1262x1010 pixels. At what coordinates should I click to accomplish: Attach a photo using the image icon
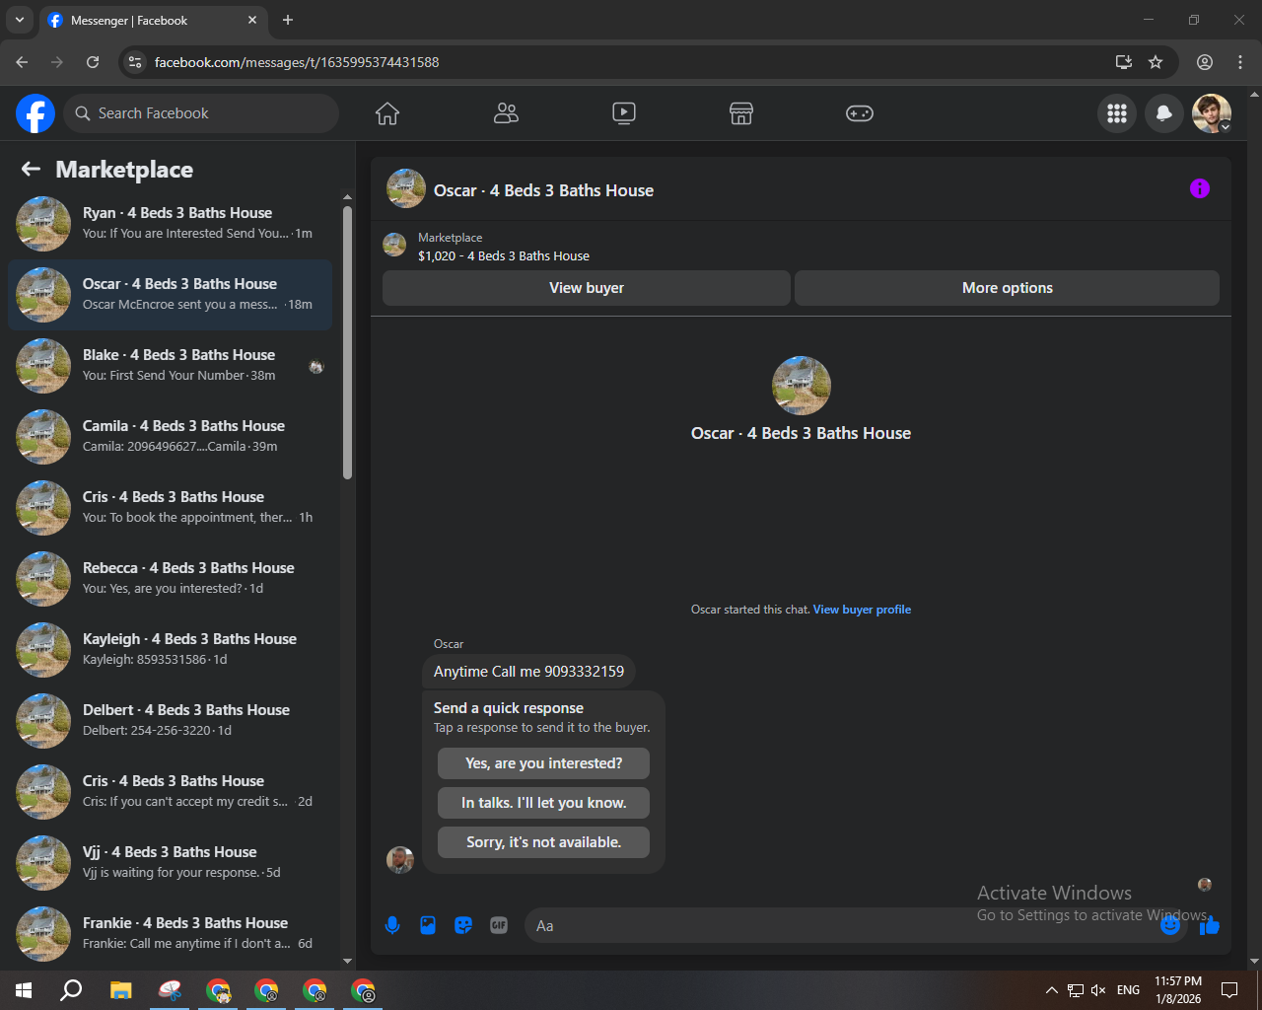428,925
